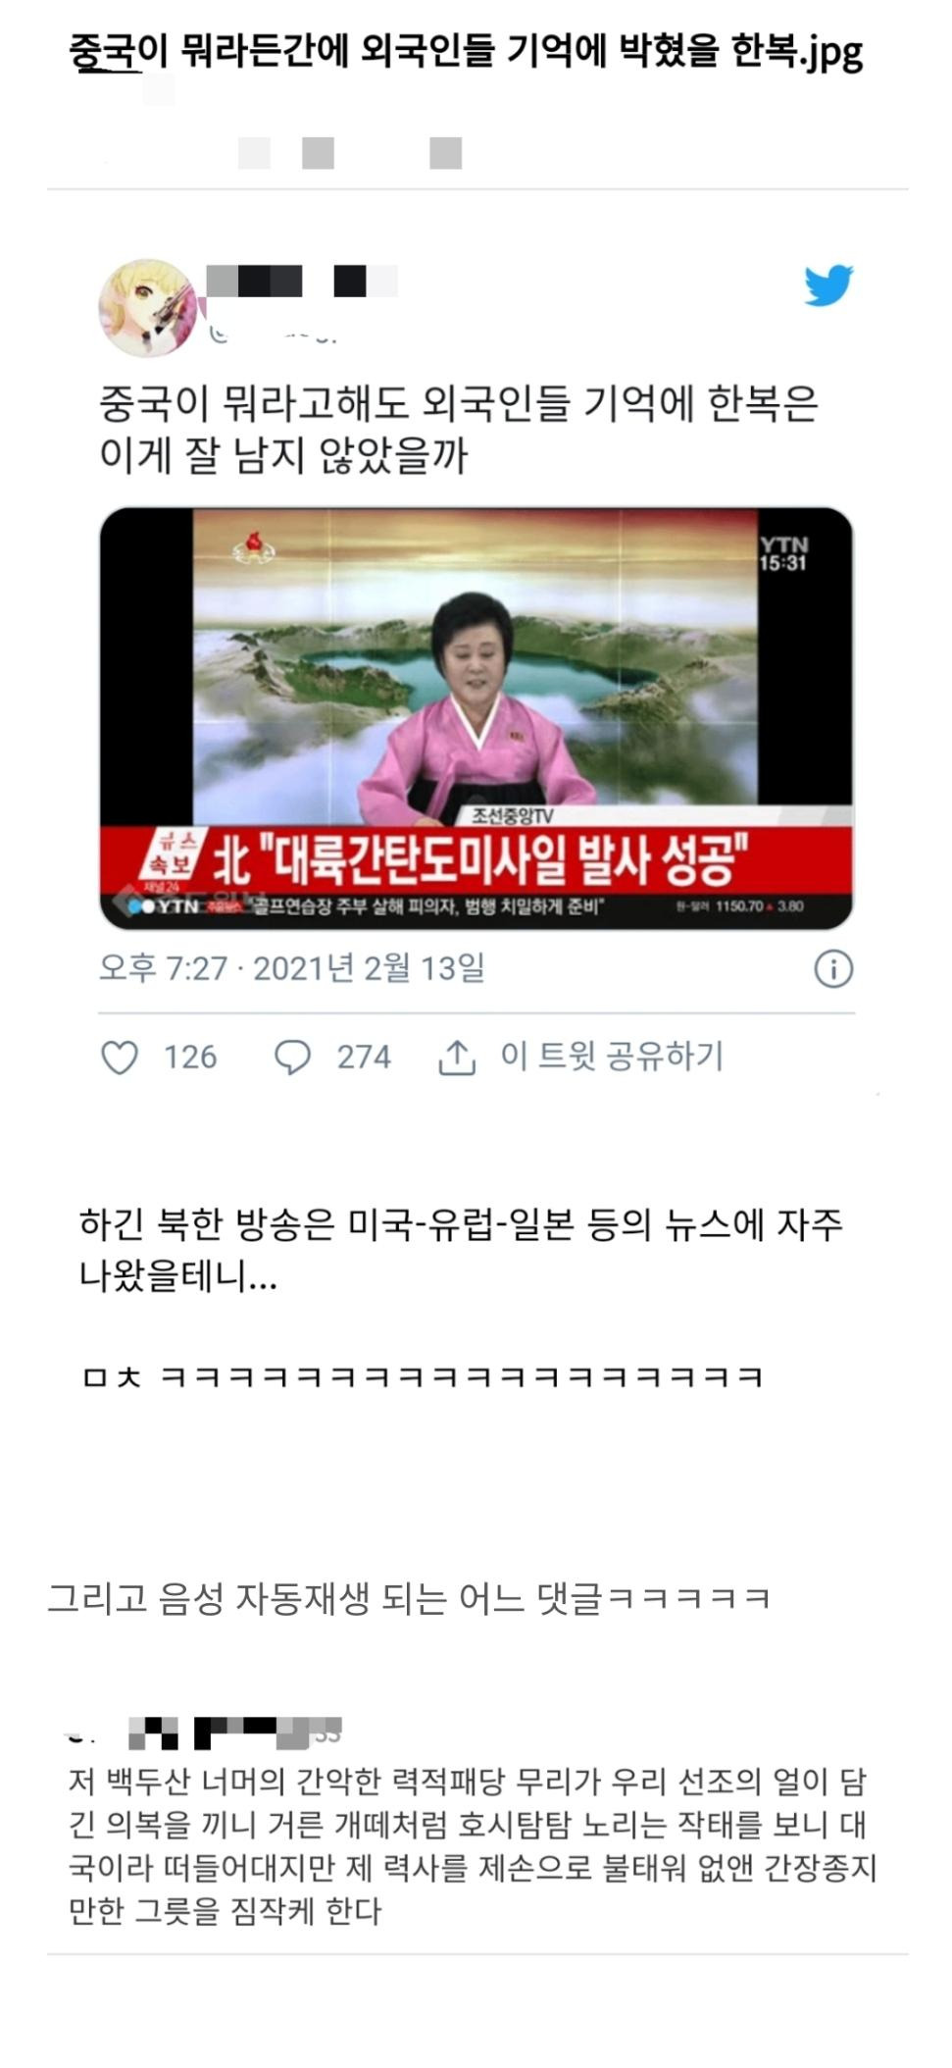This screenshot has height=2068, width=952.
Task: Click the tweet text starting 중국이 뭐라고해도
Action: pos(459,429)
